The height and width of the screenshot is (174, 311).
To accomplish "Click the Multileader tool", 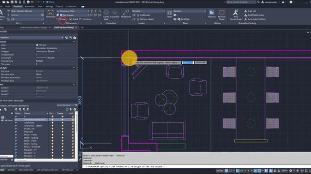I will (x=126, y=14).
